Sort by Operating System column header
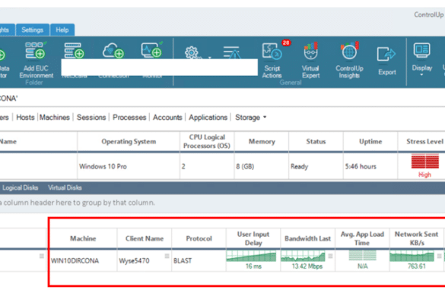The height and width of the screenshot is (296, 445). click(x=129, y=142)
